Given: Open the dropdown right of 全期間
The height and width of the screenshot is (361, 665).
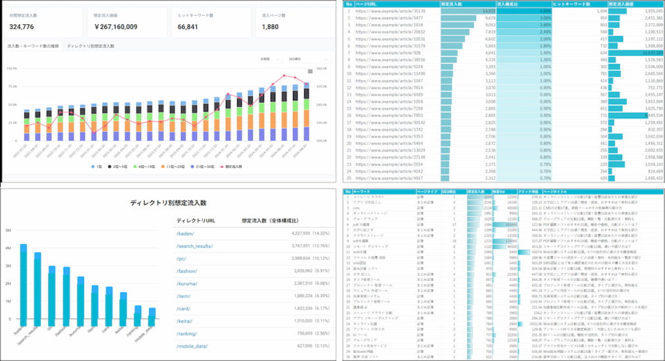Looking at the screenshot, I should (x=307, y=59).
